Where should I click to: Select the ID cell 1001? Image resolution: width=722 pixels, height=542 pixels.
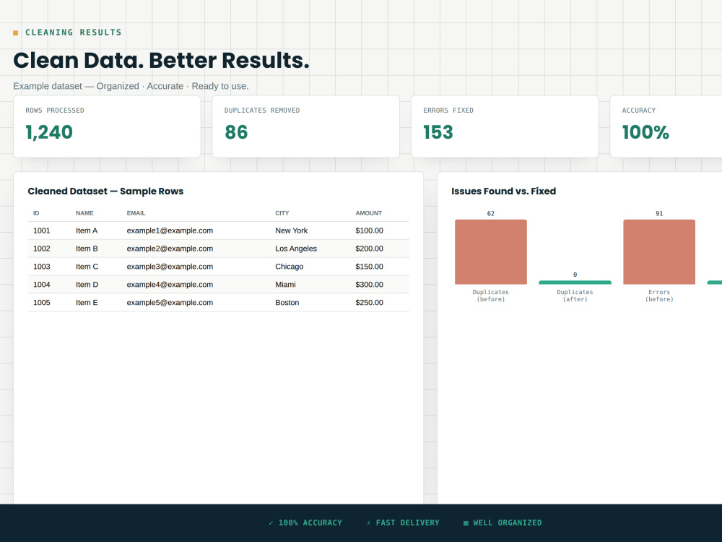(x=42, y=231)
